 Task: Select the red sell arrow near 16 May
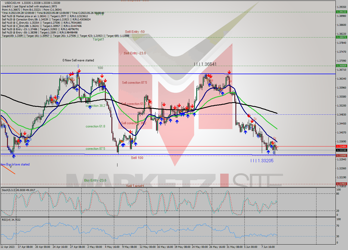163,104
